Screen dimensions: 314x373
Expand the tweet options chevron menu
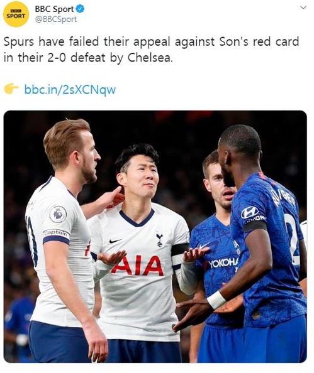[x=303, y=8]
